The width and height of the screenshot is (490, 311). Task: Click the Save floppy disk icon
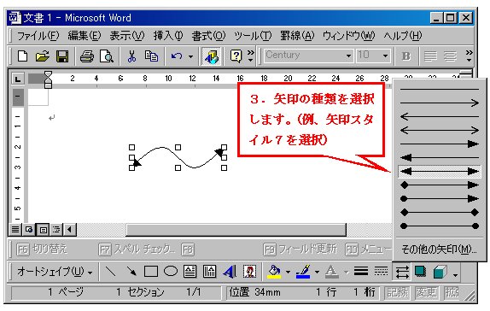62,56
